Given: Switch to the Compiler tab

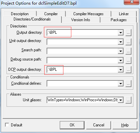Looking at the screenshot, I should [x=51, y=14].
